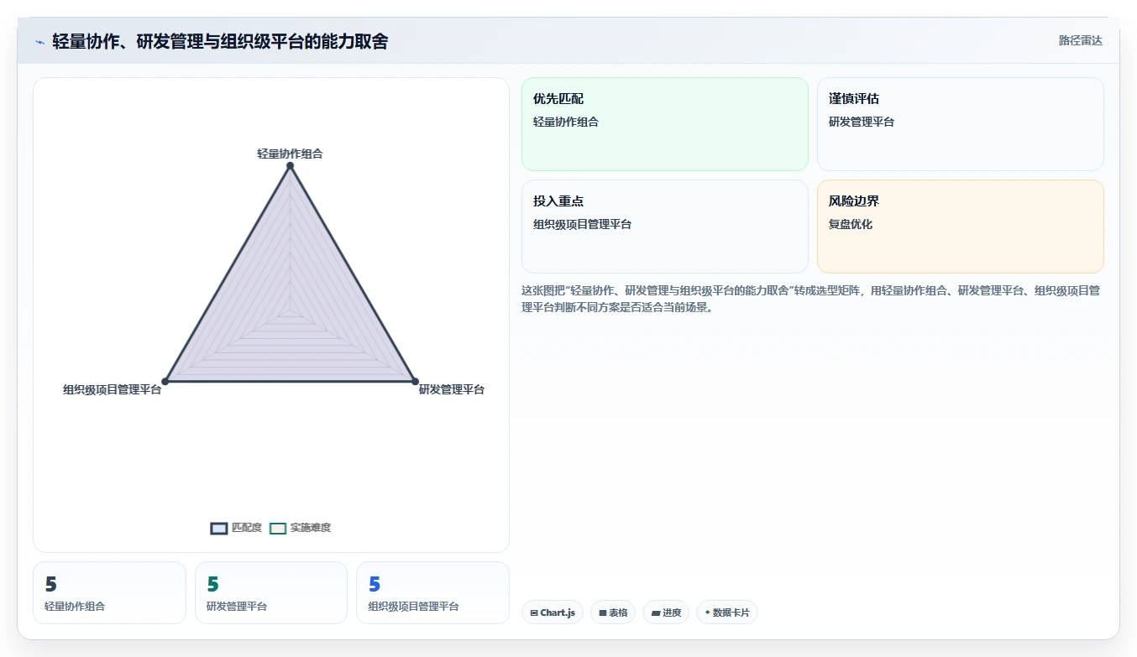Screen dimensions: 1137x657
Task: Click the 轻量协作组合 axis label above the radar
Action: 290,154
